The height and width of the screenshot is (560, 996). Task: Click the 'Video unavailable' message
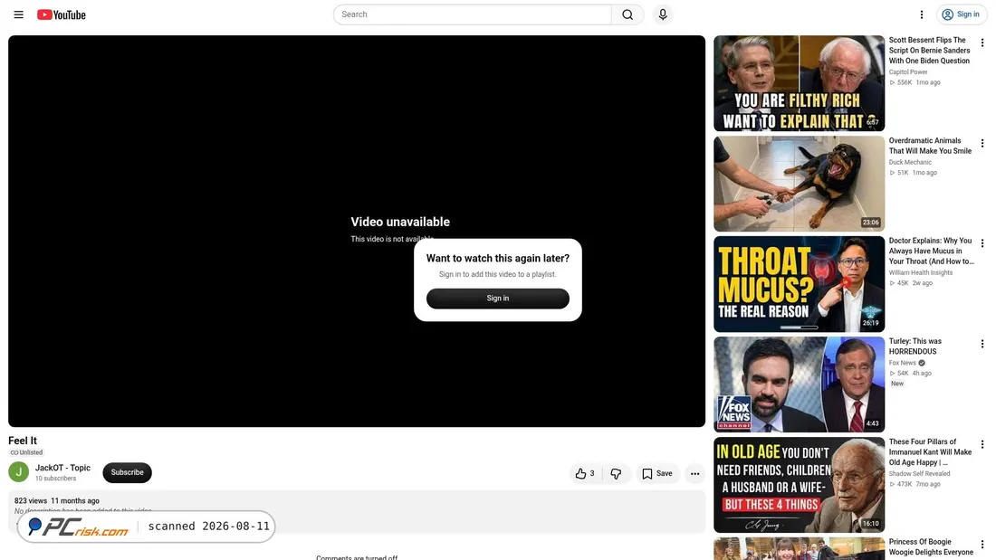[x=400, y=222]
